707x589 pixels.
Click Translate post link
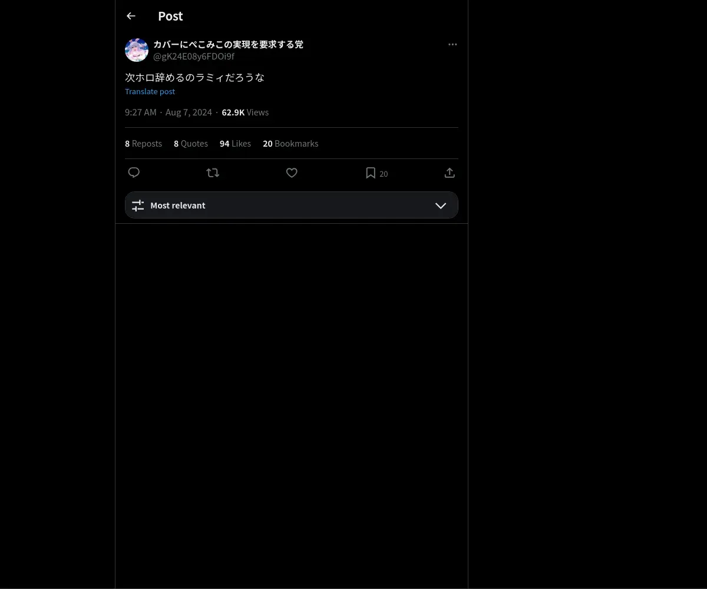(150, 91)
